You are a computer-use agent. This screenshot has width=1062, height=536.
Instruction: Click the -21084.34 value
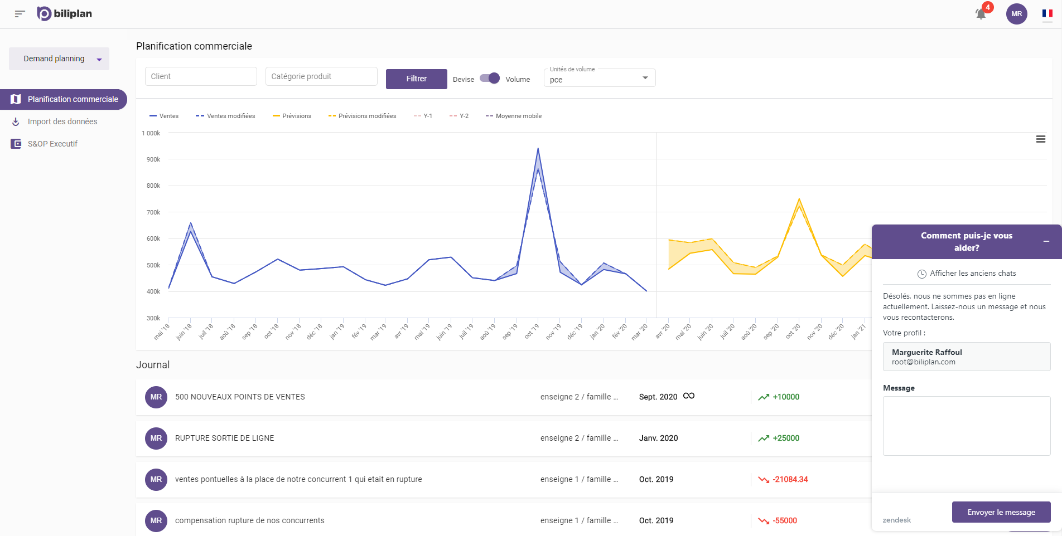[790, 480]
